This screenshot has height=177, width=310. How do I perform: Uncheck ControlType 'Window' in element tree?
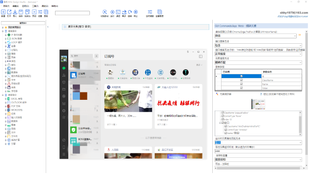(225, 130)
